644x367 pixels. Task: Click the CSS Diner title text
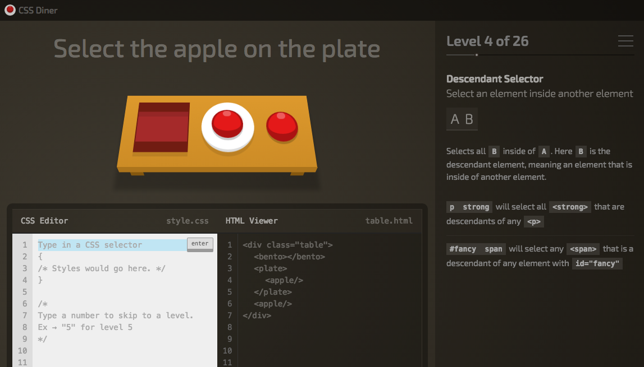coord(38,10)
